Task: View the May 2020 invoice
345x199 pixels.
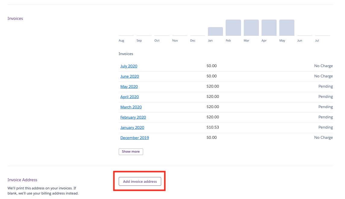Action: click(x=129, y=87)
